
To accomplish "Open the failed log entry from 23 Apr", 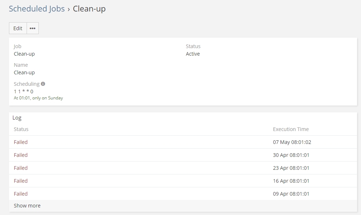I will (x=21, y=168).
